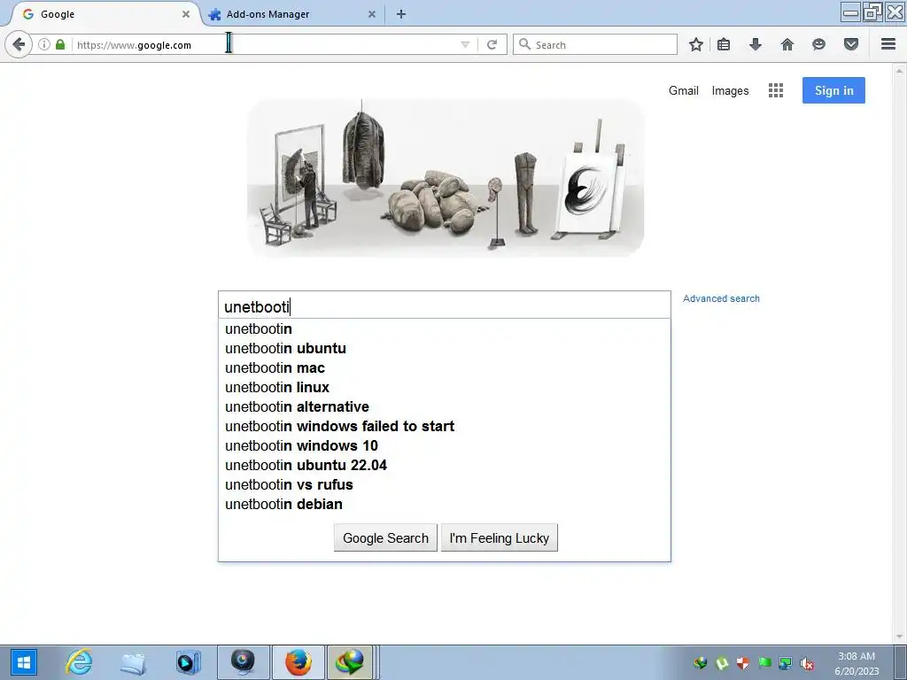The image size is (907, 680).
Task: Open the Firefox hamburger menu
Action: click(x=888, y=44)
